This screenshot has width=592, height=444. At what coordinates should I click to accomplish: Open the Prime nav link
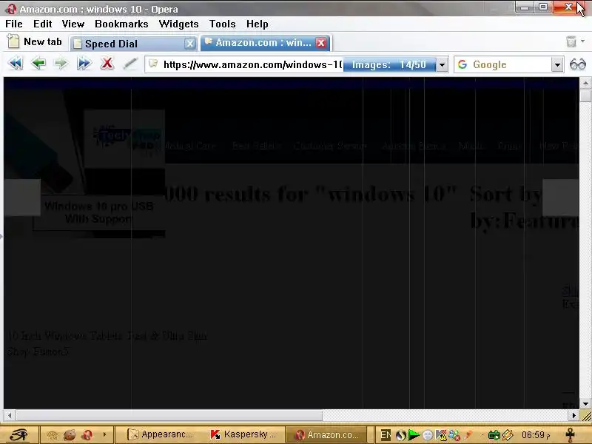[511, 146]
